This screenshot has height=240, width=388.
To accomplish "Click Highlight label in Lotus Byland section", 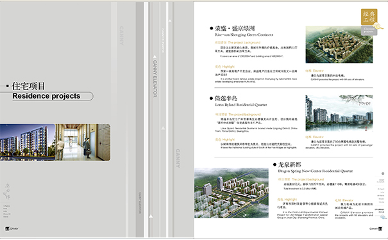I will (224, 140).
